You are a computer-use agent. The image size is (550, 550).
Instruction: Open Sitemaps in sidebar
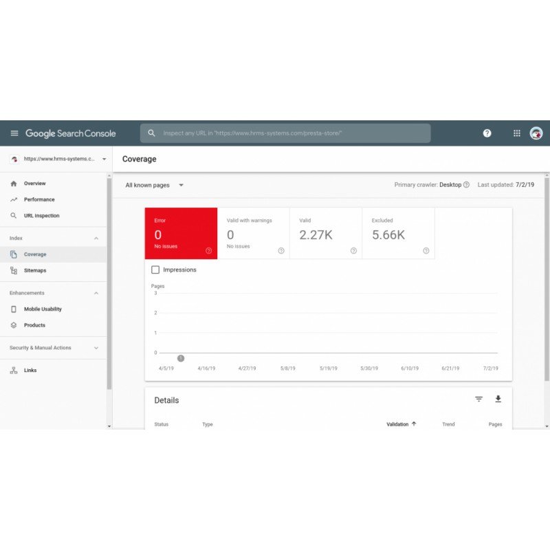coord(54,270)
